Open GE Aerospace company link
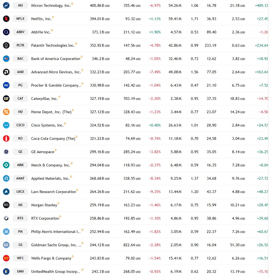269x278 pixels. click(x=43, y=152)
